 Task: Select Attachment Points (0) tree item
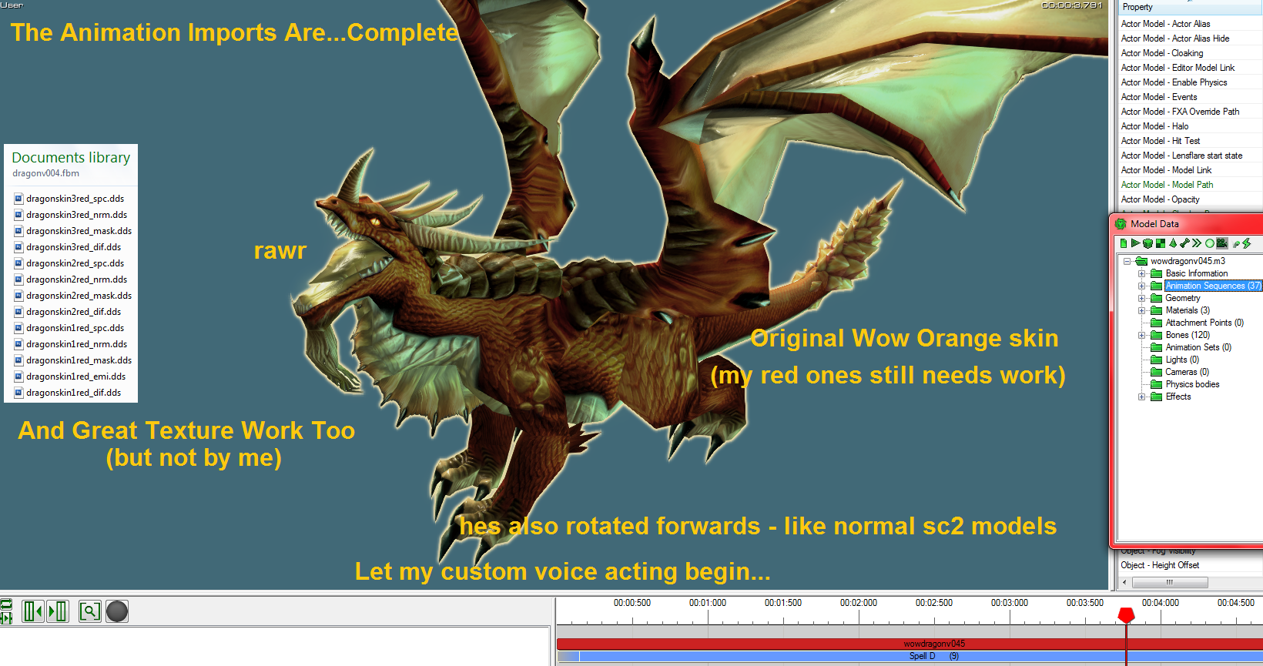tap(1204, 323)
